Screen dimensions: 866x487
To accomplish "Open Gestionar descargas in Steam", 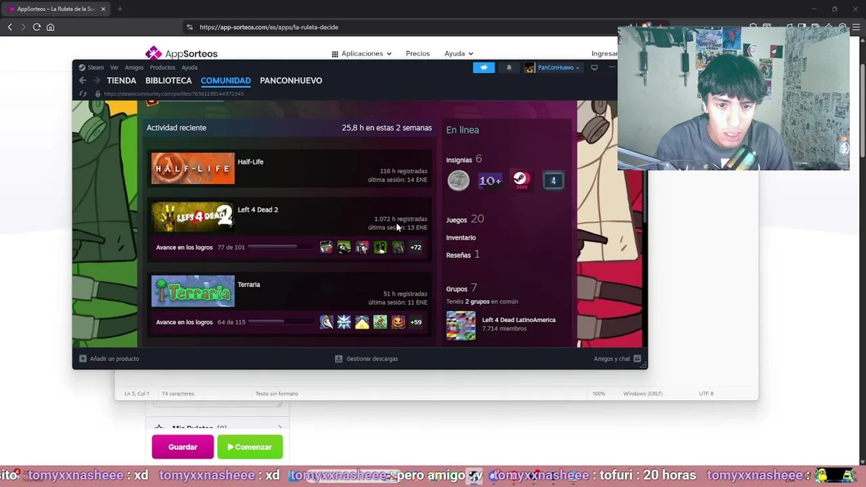I will coord(367,358).
